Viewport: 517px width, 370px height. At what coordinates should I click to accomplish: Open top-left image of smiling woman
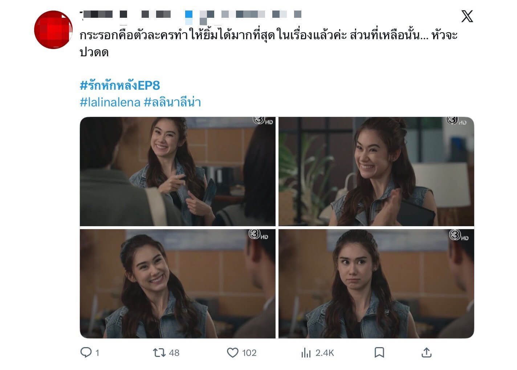point(178,171)
